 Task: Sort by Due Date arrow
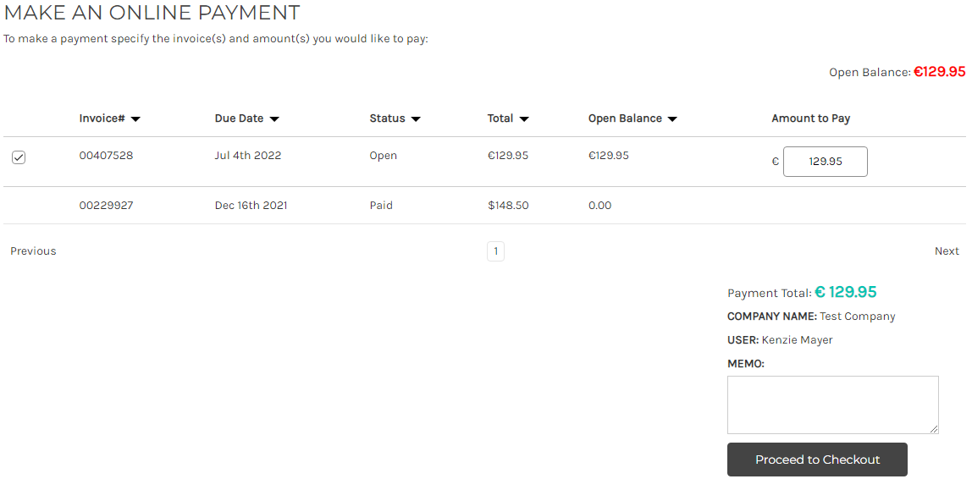(274, 118)
